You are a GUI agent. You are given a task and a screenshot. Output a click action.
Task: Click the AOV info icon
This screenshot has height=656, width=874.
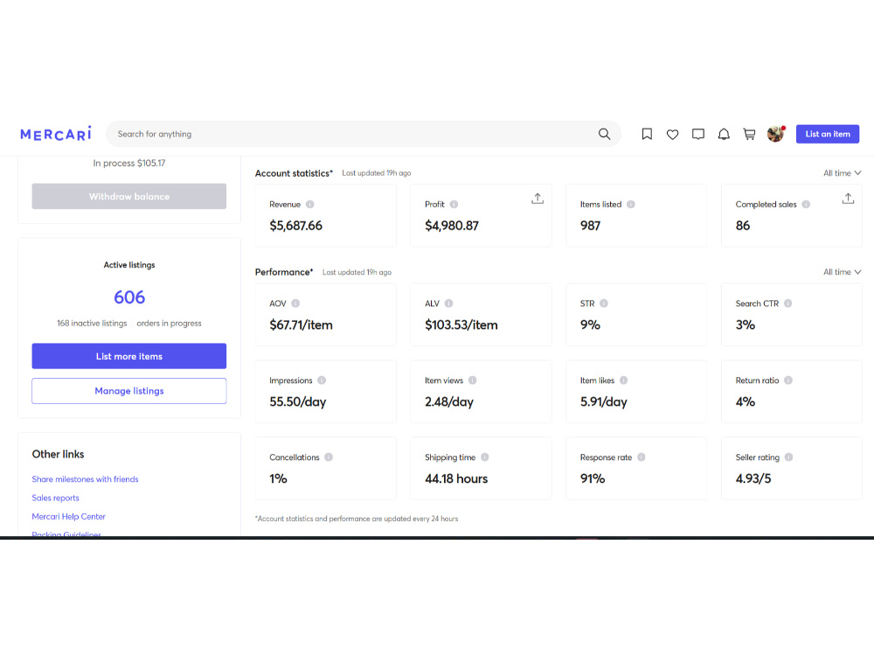[x=295, y=304]
